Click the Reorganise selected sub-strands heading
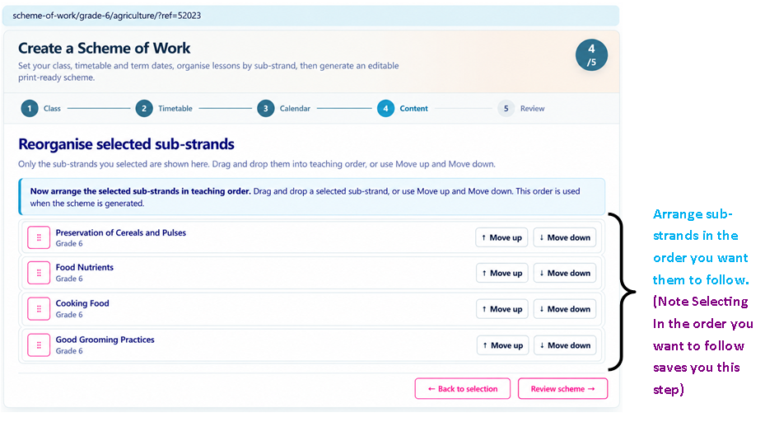This screenshot has height=422, width=765. [x=126, y=144]
